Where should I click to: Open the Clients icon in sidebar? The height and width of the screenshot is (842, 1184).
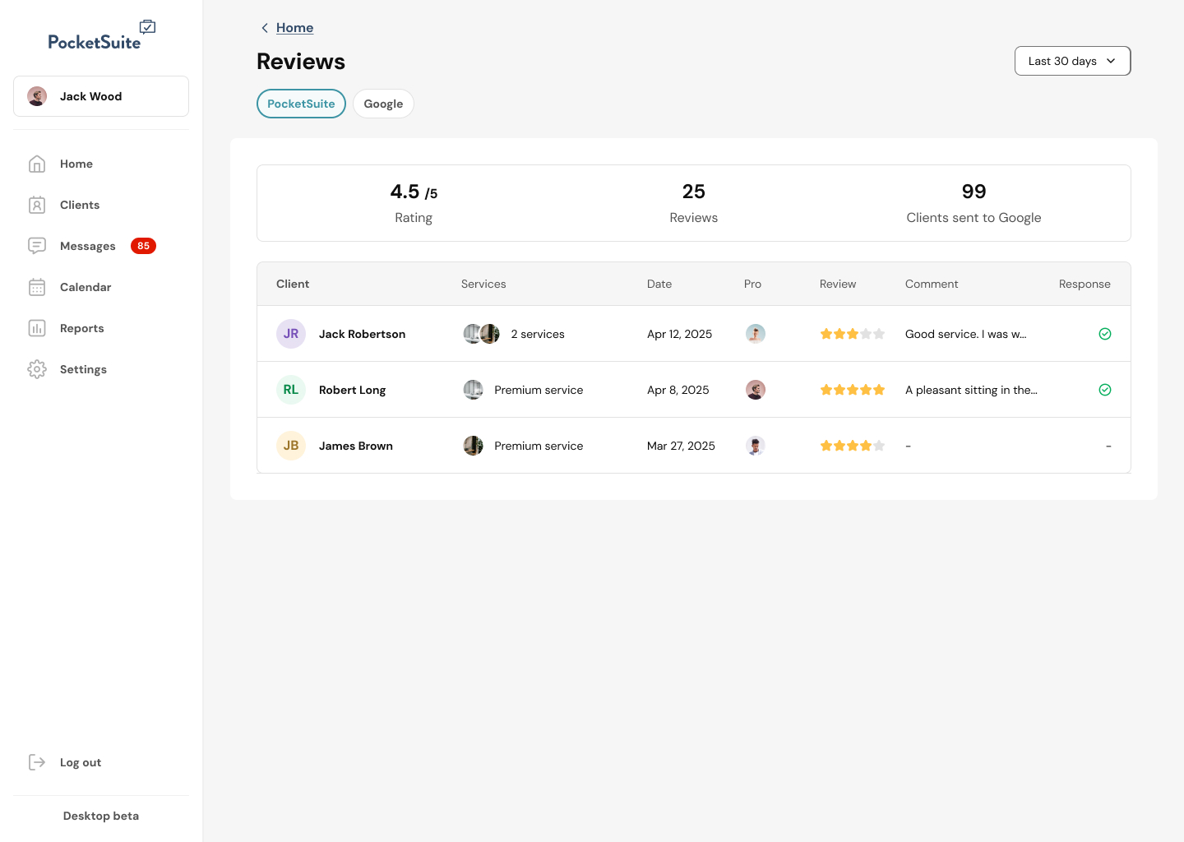click(x=37, y=205)
